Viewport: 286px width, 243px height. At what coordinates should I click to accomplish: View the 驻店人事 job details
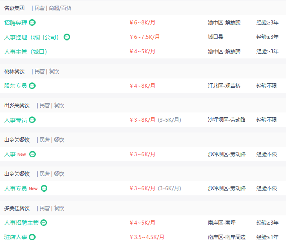[16, 237]
